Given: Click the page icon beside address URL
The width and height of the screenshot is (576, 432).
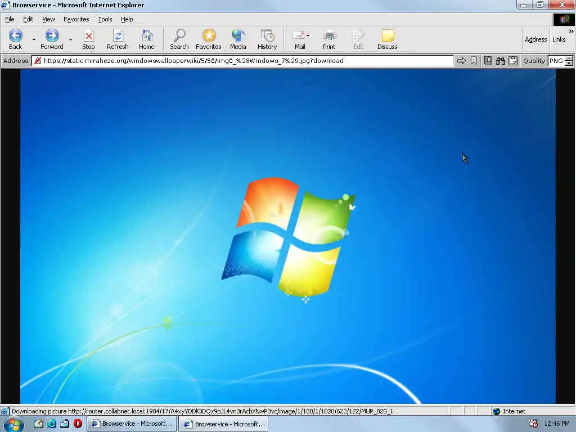Looking at the screenshot, I should tap(38, 61).
